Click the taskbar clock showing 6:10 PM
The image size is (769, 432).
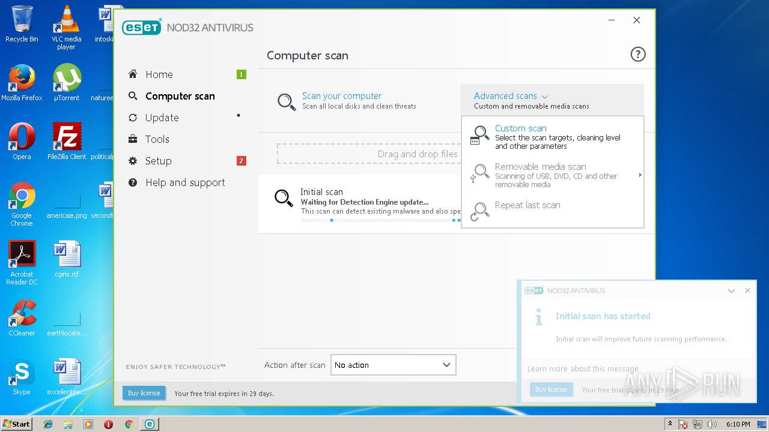738,424
